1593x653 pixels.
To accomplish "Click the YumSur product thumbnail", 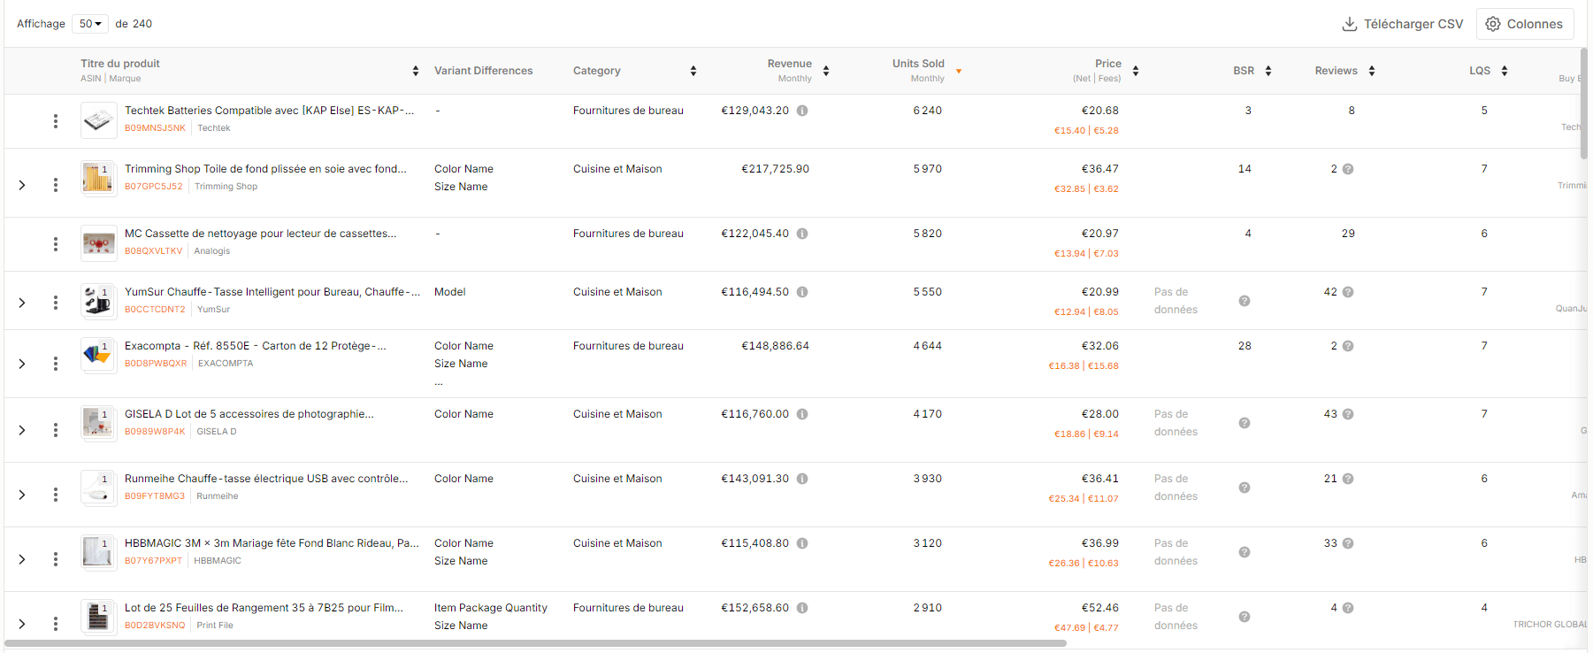I will (x=98, y=301).
